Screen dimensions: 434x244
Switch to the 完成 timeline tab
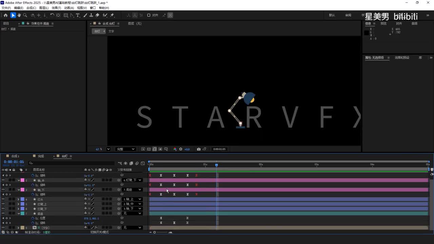tap(41, 156)
